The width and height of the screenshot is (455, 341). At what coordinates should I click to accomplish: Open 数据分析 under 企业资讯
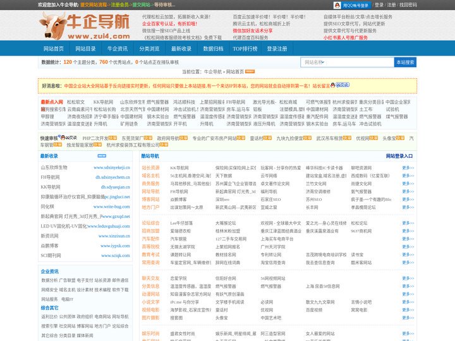coord(50,280)
